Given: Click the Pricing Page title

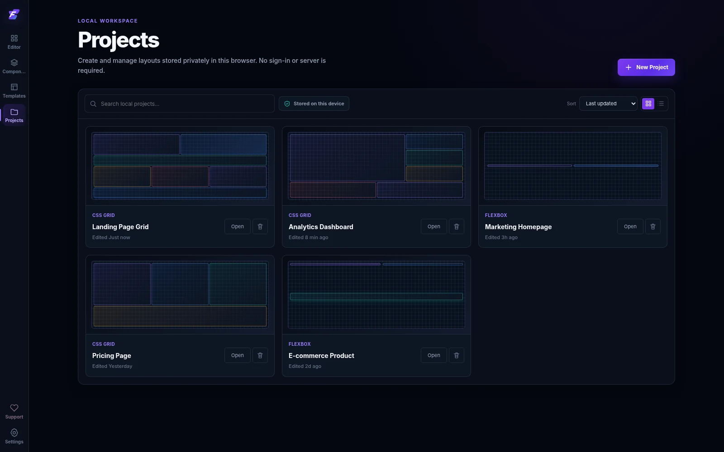Looking at the screenshot, I should pos(112,356).
